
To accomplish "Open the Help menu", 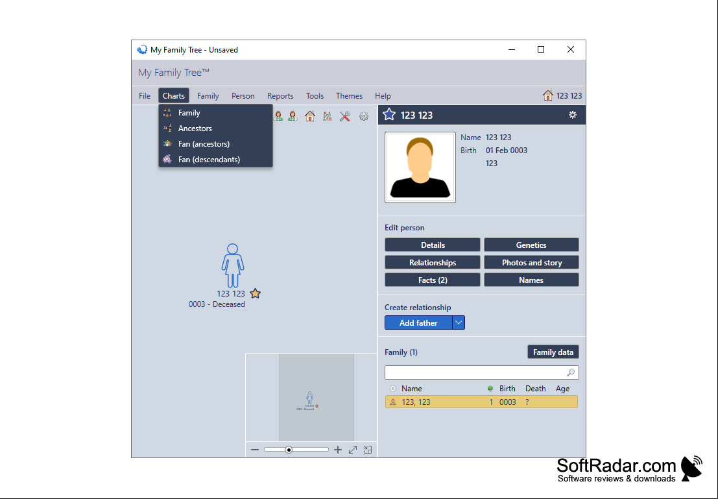I will click(x=383, y=96).
